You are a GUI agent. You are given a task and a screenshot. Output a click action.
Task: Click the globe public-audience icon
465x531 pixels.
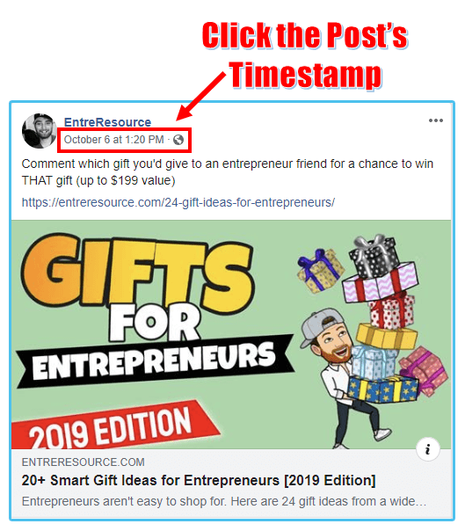point(178,140)
